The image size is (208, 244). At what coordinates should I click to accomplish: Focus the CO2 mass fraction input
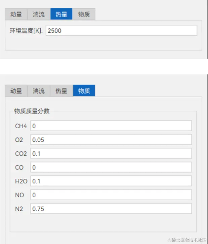coord(111,153)
